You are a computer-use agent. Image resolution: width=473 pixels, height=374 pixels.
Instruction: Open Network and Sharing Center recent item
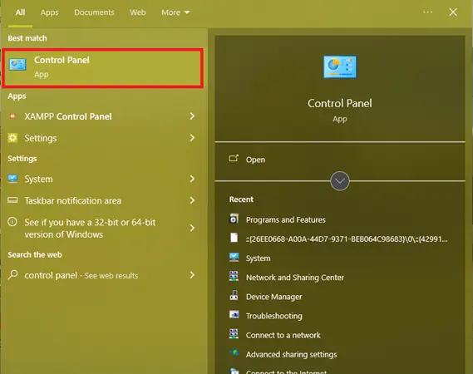tap(295, 278)
